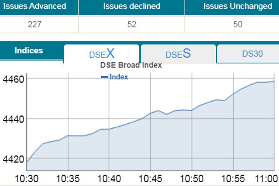Select the Issues Unchanged column header
The image size is (279, 186).
[x=238, y=6]
